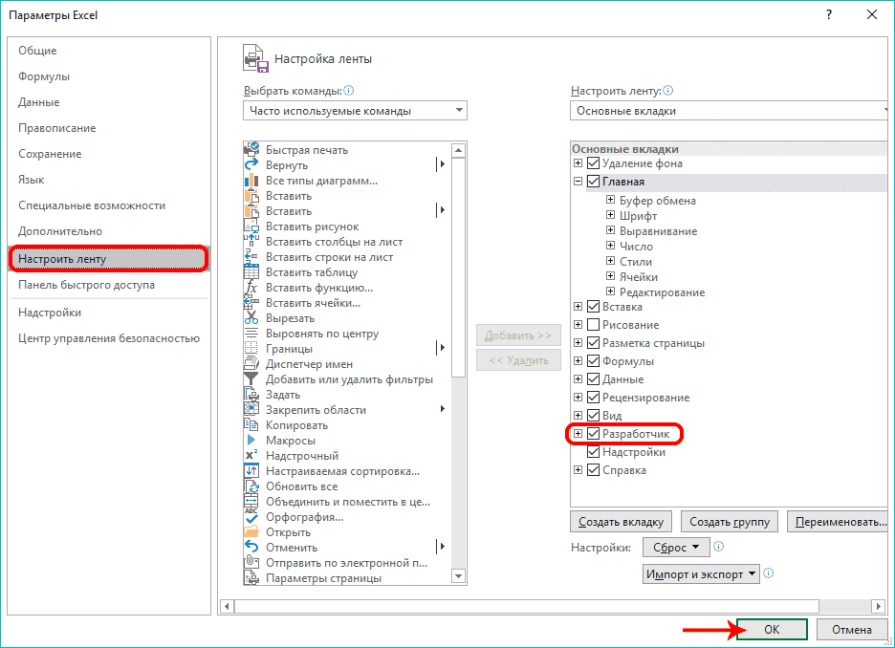Select the Вставить рисунок picture icon
Image resolution: width=895 pixels, height=648 pixels.
pyautogui.click(x=251, y=227)
